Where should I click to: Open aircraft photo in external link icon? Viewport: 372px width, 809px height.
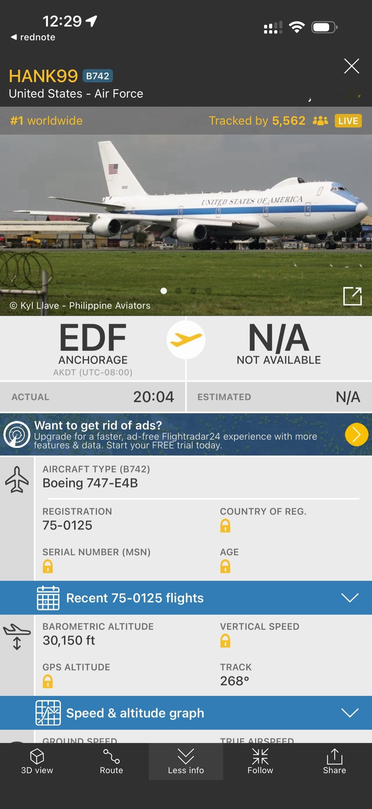(352, 296)
